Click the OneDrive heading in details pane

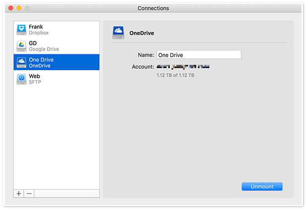tap(142, 33)
